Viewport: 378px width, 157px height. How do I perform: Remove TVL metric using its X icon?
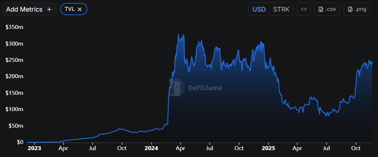pos(80,9)
